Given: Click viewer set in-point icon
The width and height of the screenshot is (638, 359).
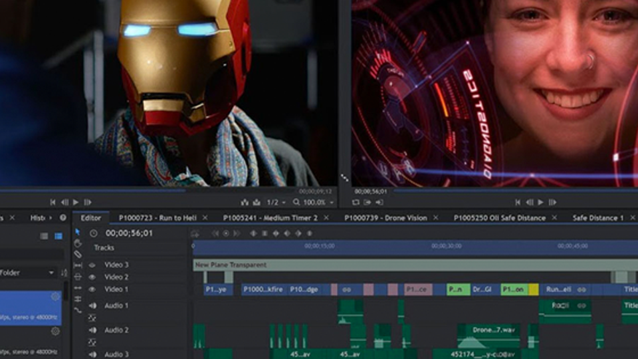Looking at the screenshot, I should coord(368,202).
